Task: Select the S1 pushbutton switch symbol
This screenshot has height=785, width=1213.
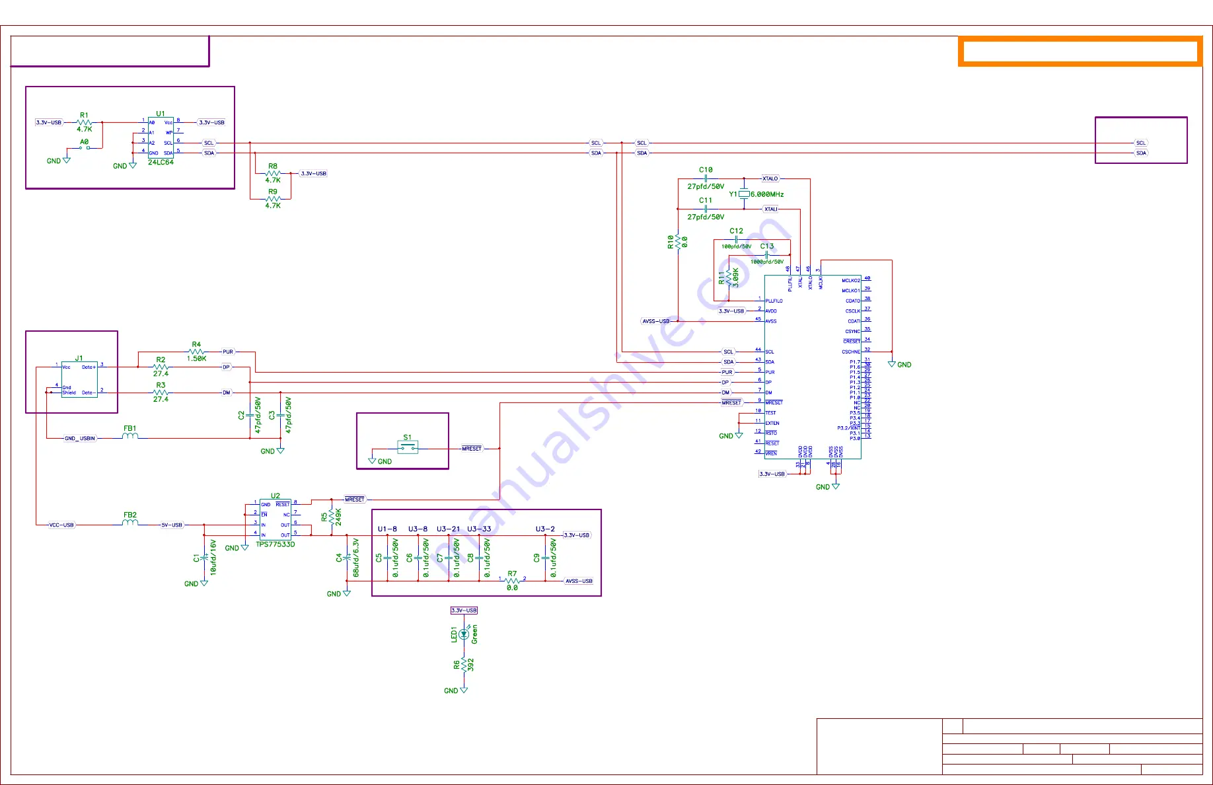Action: point(408,448)
